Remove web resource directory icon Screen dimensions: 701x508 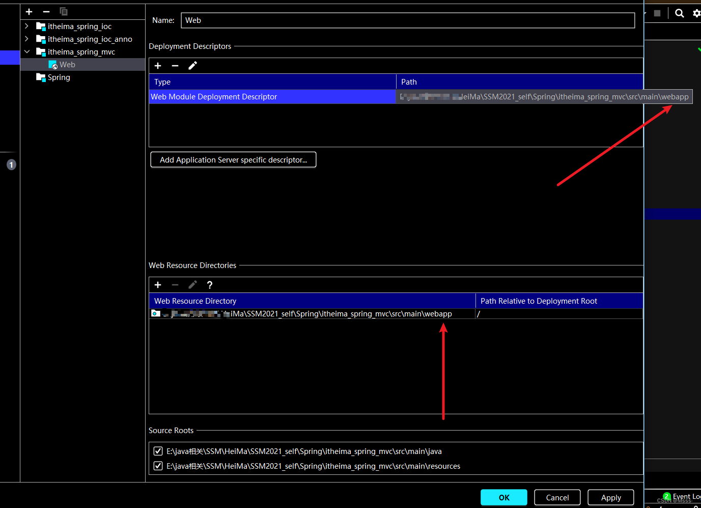click(x=175, y=285)
